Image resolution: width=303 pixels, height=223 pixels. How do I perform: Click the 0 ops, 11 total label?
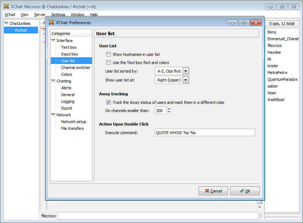click(x=282, y=23)
